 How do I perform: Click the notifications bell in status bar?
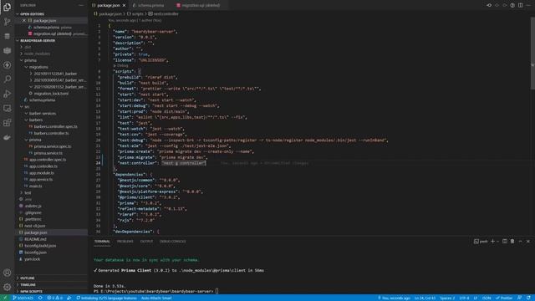[528, 298]
